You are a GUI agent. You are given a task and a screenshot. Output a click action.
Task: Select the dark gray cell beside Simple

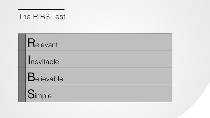(22, 94)
